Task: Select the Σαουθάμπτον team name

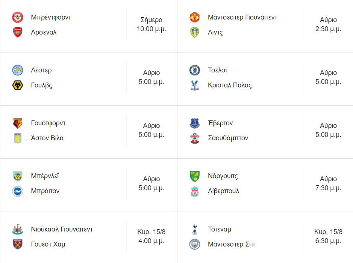Action: point(228,138)
